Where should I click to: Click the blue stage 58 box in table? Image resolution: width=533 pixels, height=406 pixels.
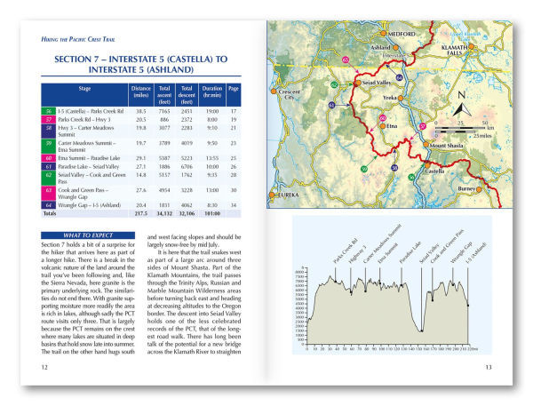tap(49, 131)
